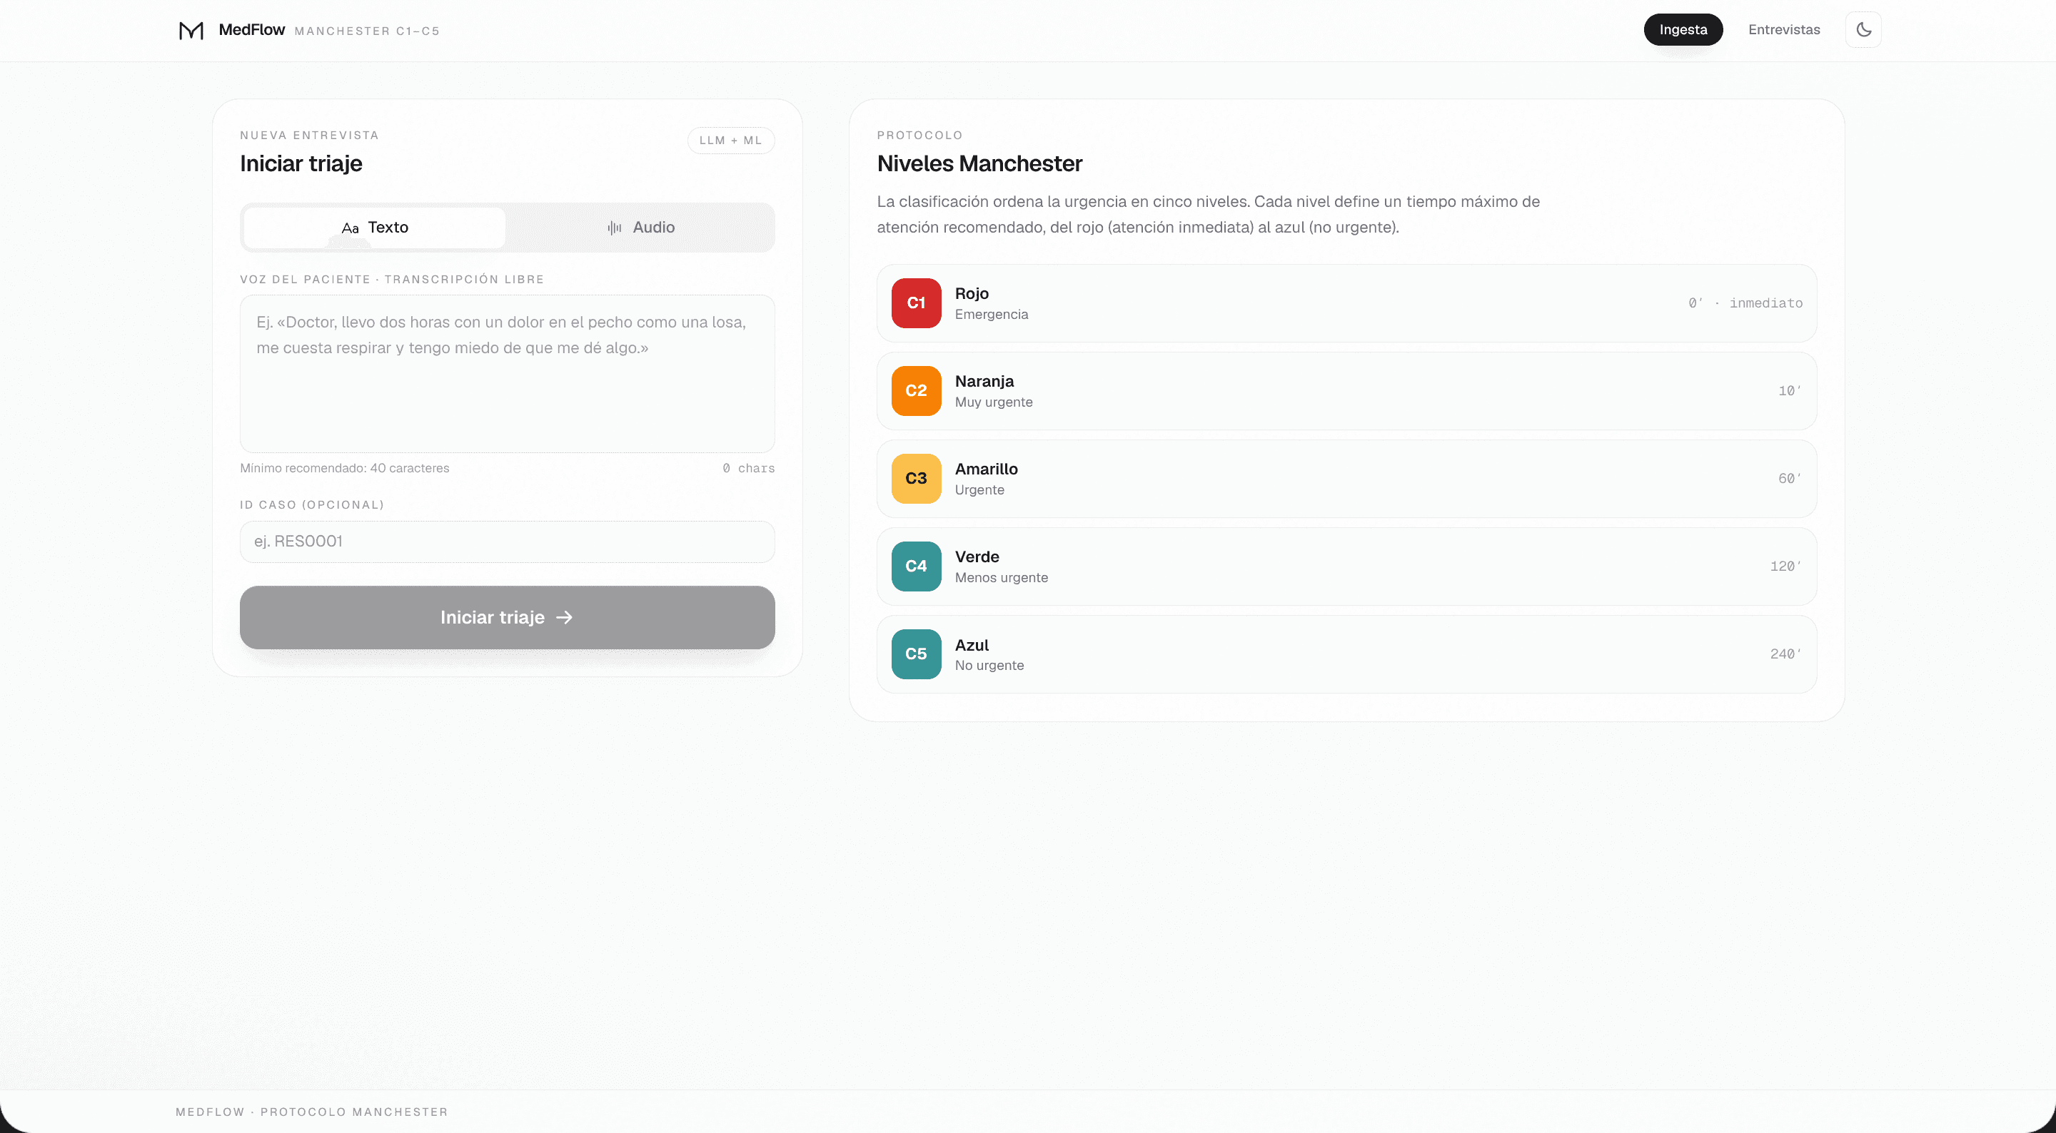Click the "MEDFLOW · PROTOCOLO MANCHESTER" footer text
The height and width of the screenshot is (1133, 2056).
(312, 1112)
